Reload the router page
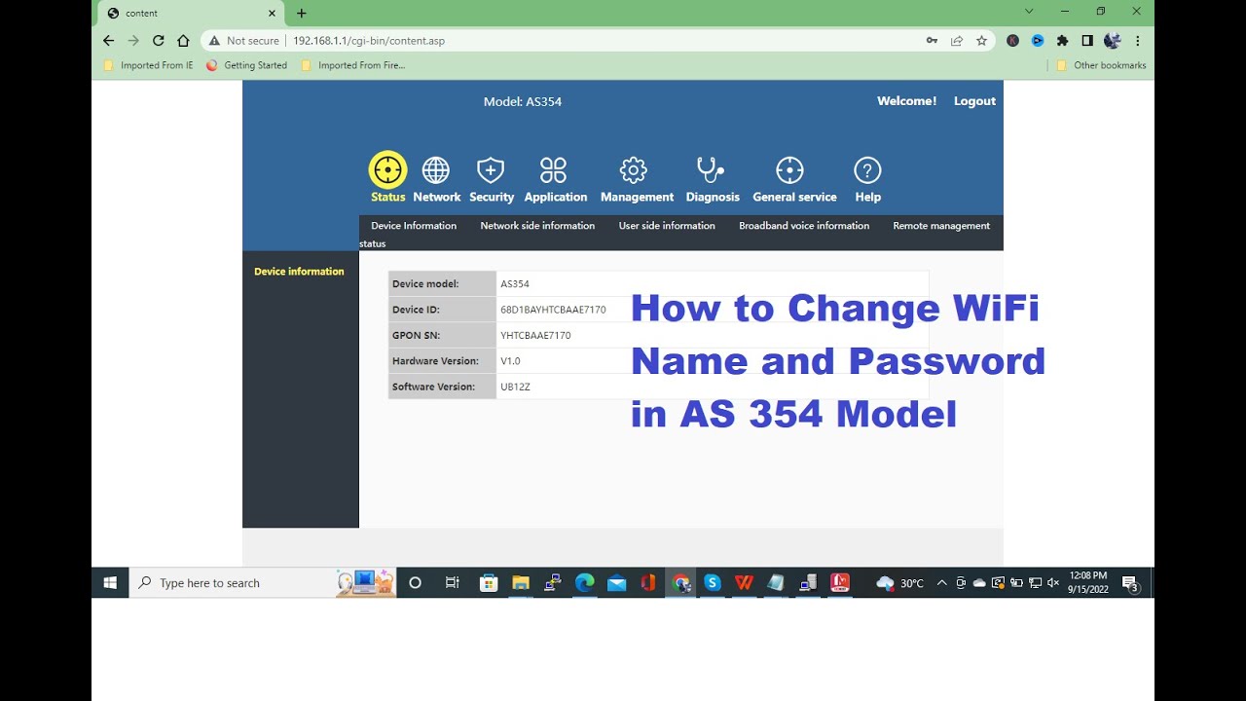This screenshot has width=1246, height=701. point(158,41)
